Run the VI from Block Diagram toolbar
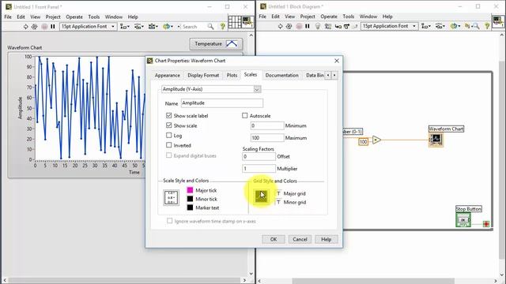Viewport: 506px width, 284px height. [280, 26]
